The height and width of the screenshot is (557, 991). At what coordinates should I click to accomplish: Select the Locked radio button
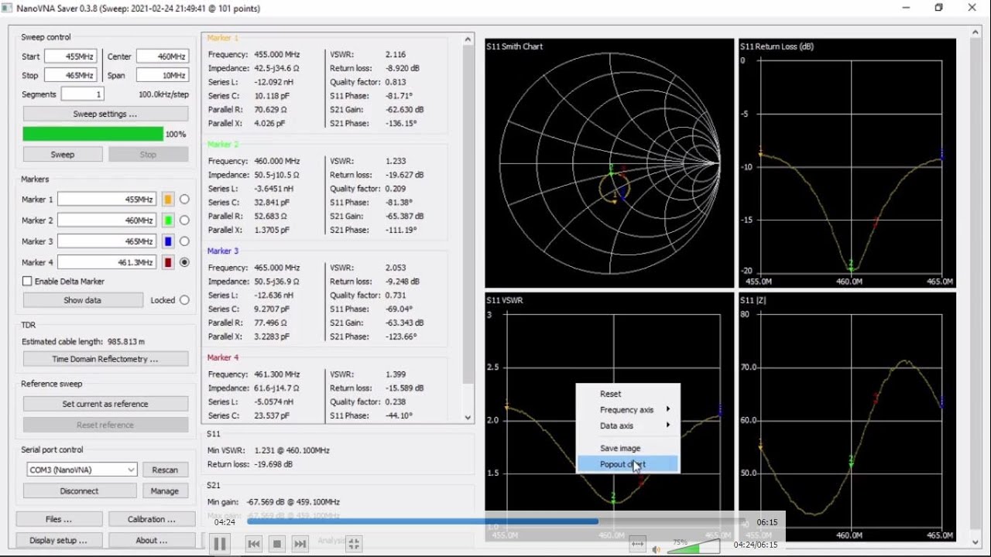pyautogui.click(x=184, y=300)
